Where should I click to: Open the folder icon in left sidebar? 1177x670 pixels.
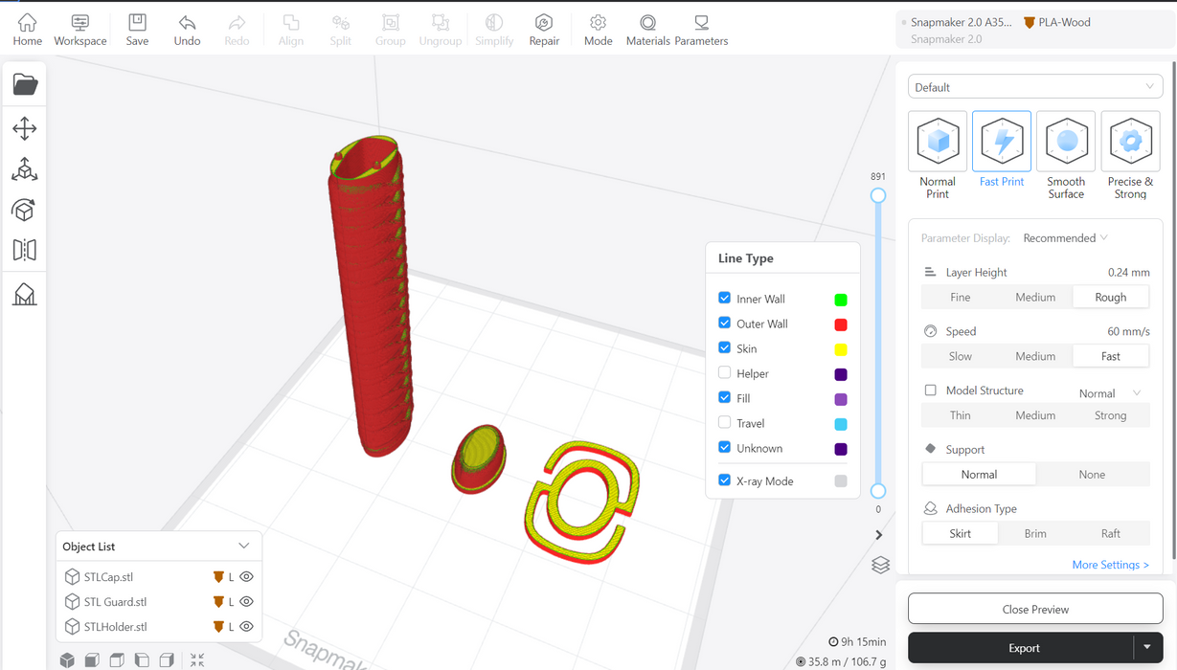(25, 84)
